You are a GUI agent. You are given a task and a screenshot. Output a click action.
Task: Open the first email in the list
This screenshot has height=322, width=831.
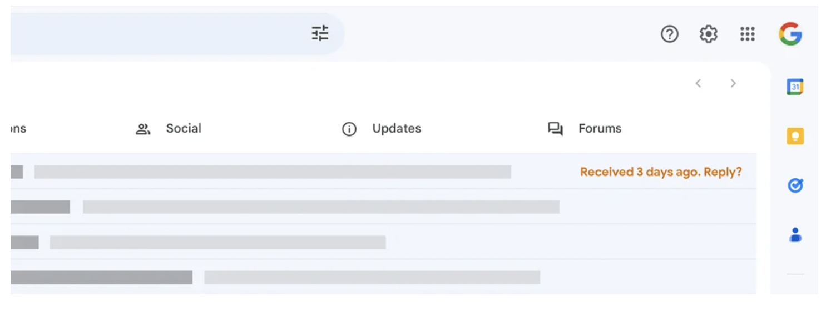click(273, 172)
